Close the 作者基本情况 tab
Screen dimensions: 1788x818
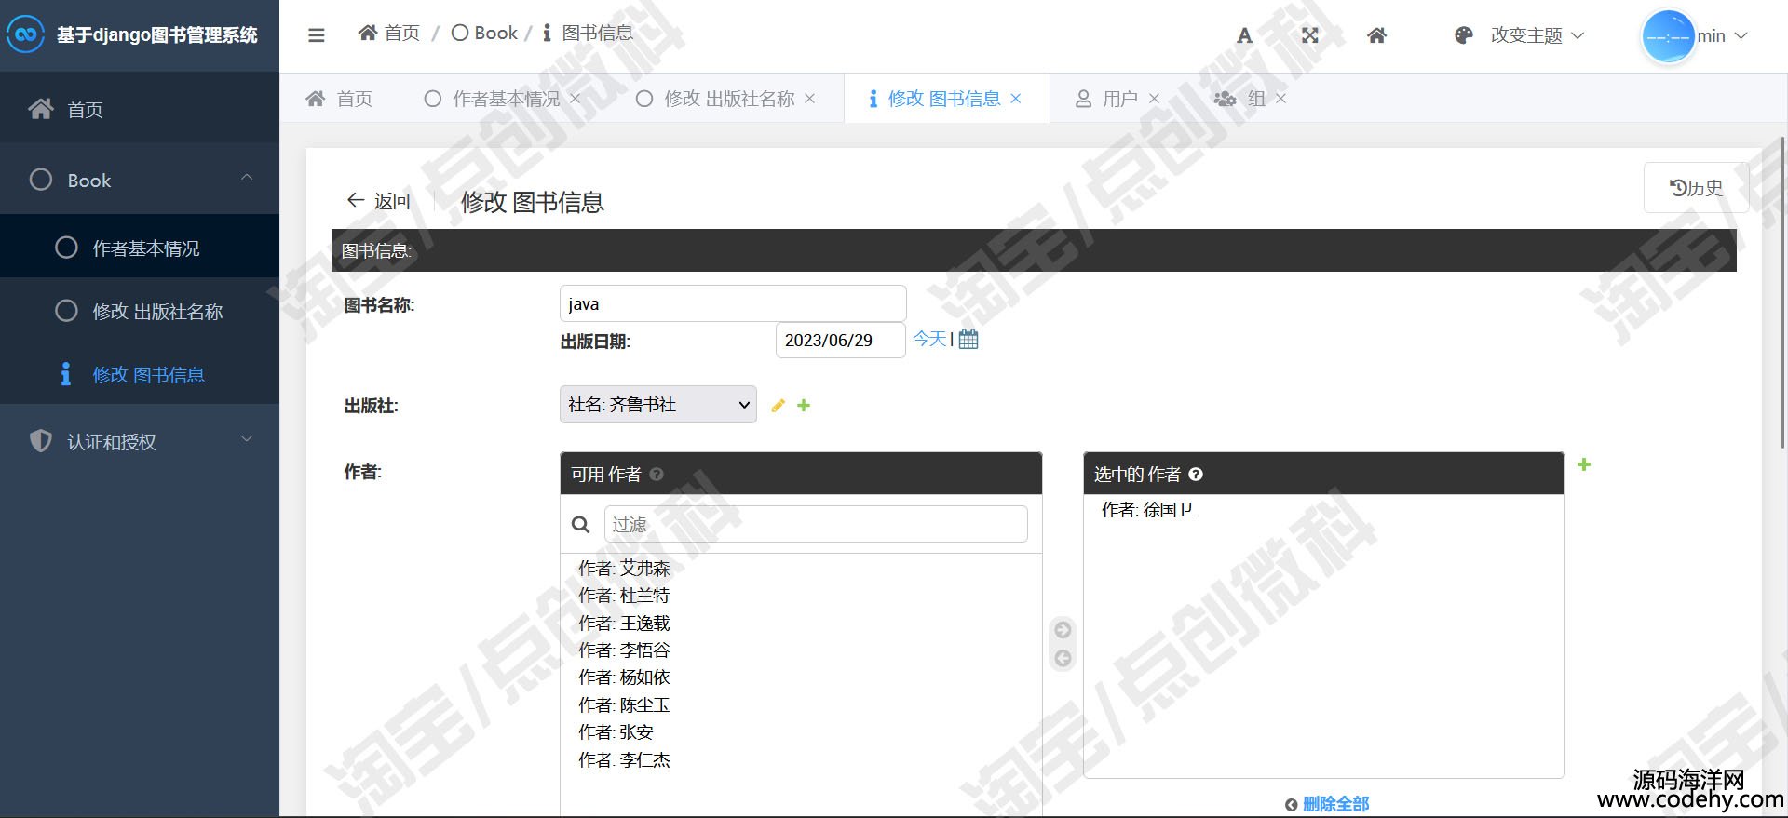[x=575, y=99]
